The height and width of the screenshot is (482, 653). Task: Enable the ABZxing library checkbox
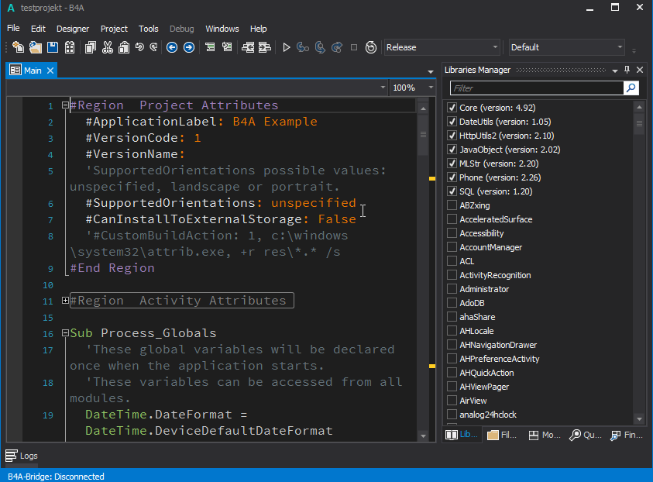[x=452, y=205]
